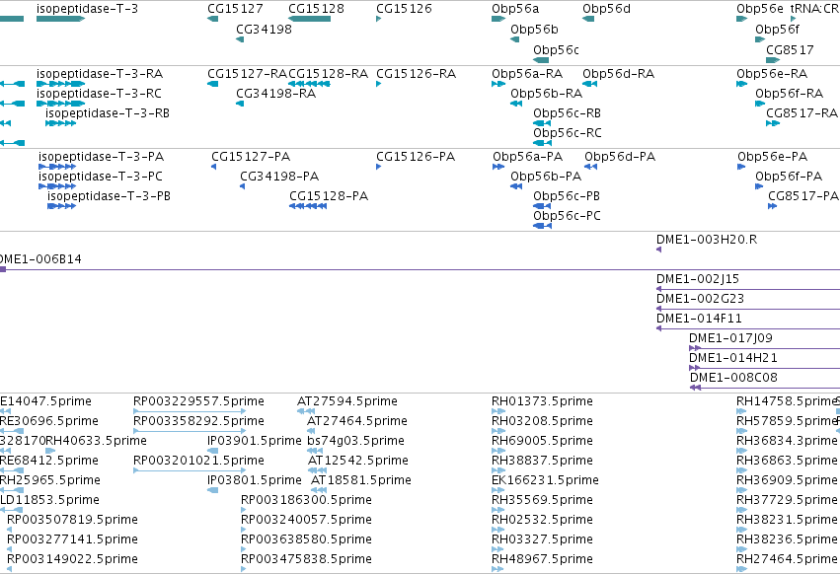Viewport: 840px width, 574px height.
Task: Click protein Obp56e-PA
Action: click(773, 157)
